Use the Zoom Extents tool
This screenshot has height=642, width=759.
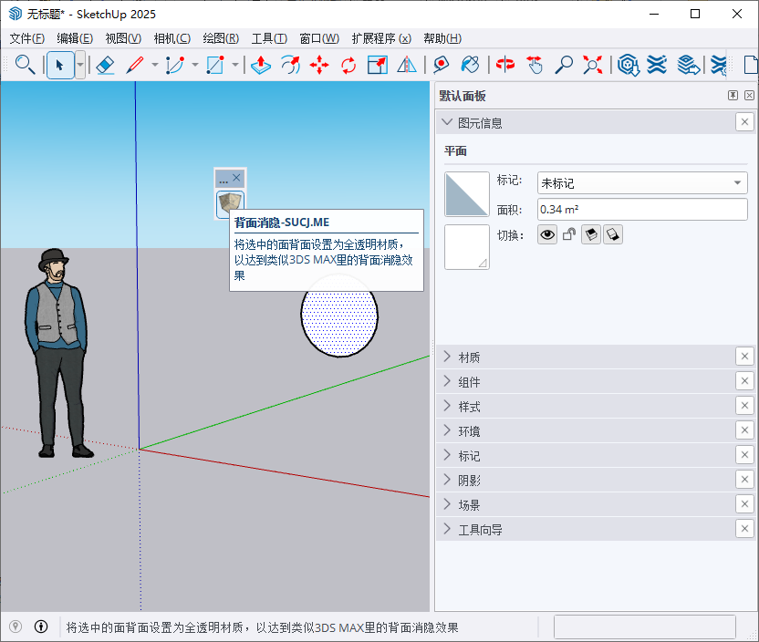(x=591, y=65)
